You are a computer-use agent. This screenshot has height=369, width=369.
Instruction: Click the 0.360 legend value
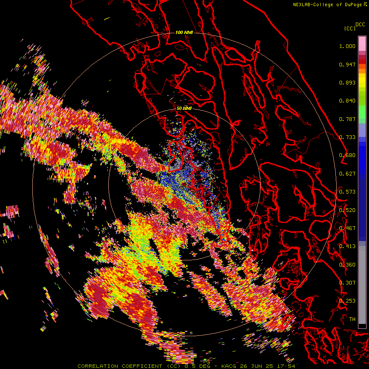click(347, 265)
